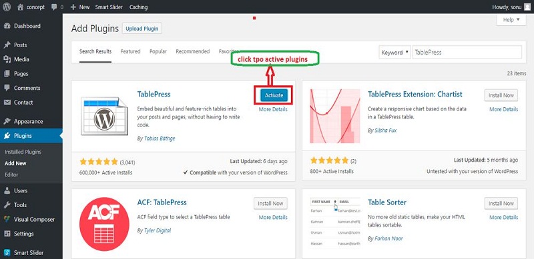This screenshot has height=259, width=534.
Task: Click the user avatar next to Howdy, sonu
Action: (527, 7)
